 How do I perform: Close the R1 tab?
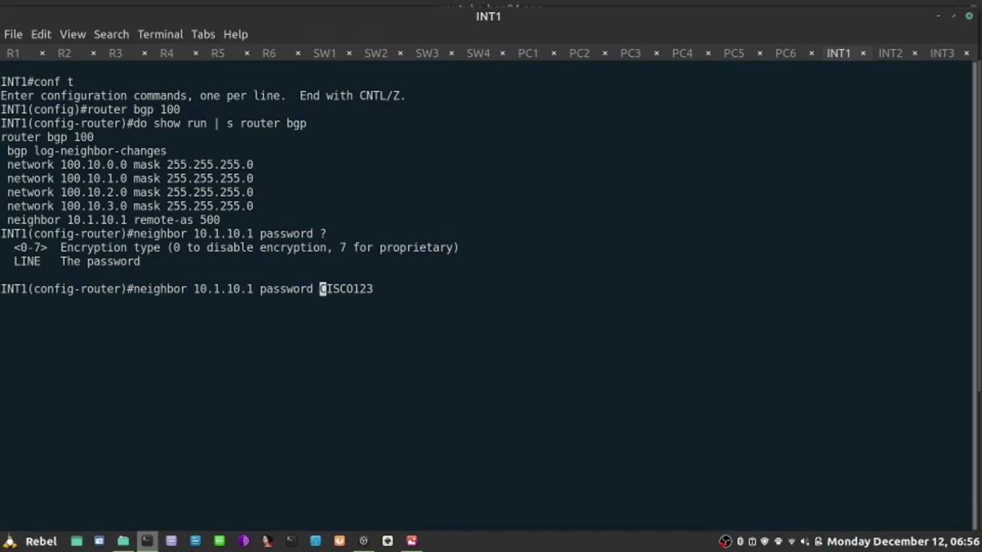point(42,53)
